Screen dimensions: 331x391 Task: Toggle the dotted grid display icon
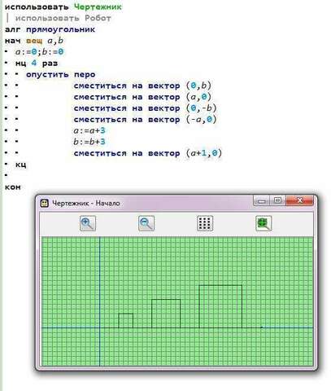pos(205,223)
